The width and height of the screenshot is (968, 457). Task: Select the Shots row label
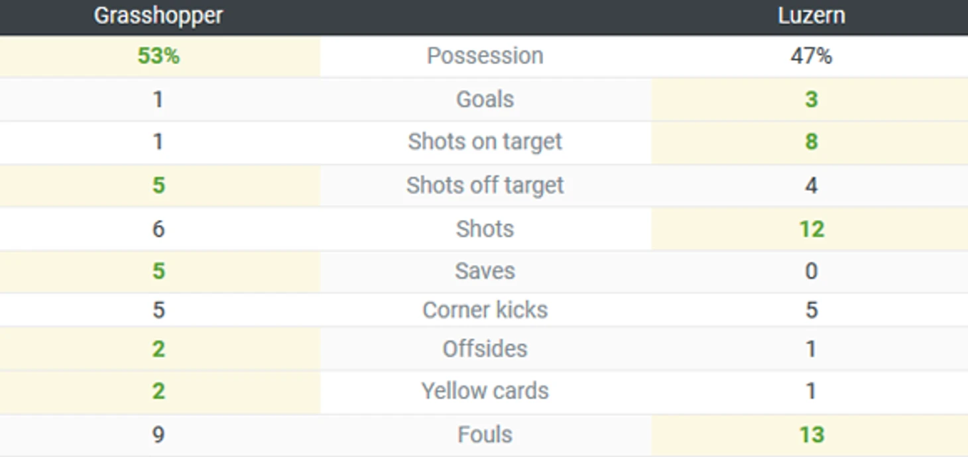(x=485, y=229)
